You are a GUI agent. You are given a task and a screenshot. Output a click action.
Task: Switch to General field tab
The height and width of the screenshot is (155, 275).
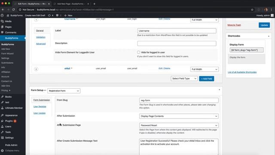pos(40,31)
